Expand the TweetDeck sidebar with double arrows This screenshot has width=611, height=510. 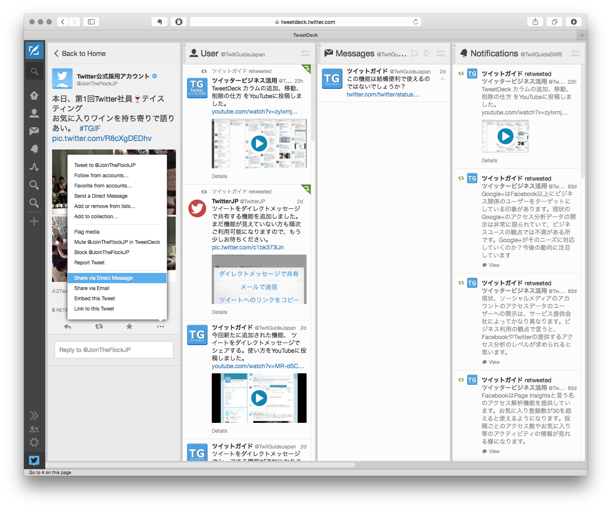coord(34,416)
